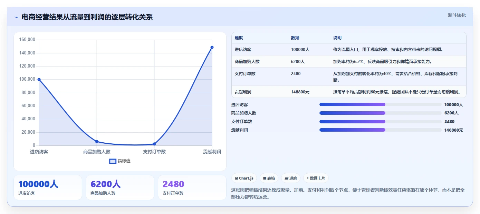Click the 商品加购人数 table row cell
480x214 pixels.
pyautogui.click(x=260, y=62)
